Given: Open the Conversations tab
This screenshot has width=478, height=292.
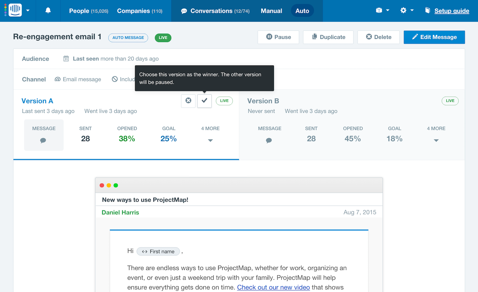Looking at the screenshot, I should 220,11.
